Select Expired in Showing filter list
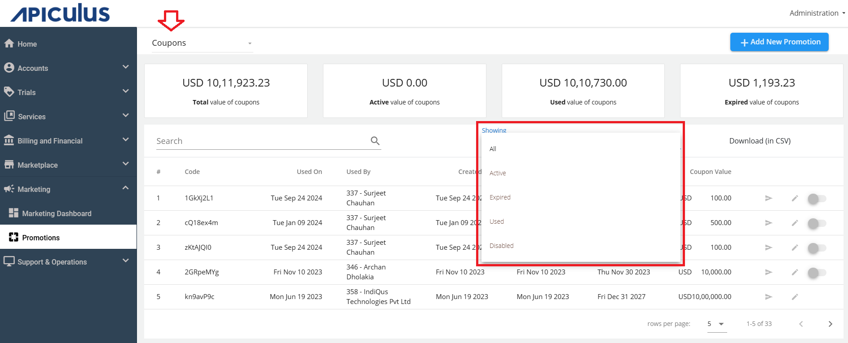Viewport: 848px width, 343px height. 500,197
